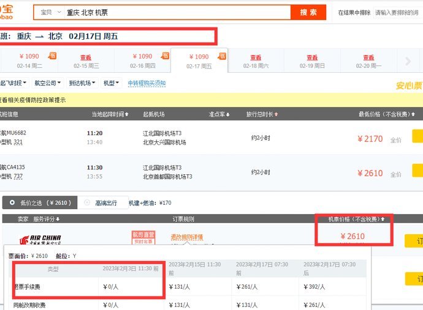The height and width of the screenshot is (310, 423).
Task: Select the 02-14 周二 date tab
Action: [29, 61]
